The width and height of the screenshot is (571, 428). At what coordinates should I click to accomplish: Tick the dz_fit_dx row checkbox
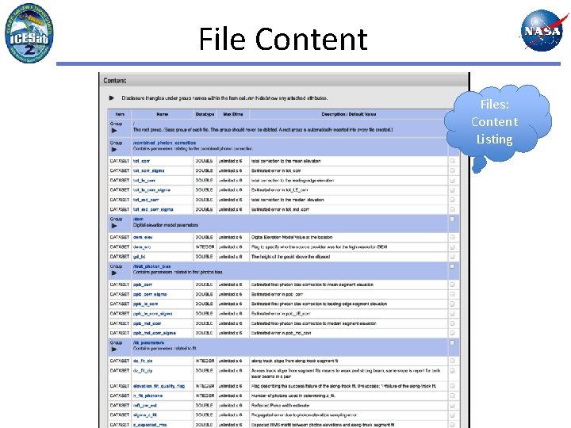point(452,361)
